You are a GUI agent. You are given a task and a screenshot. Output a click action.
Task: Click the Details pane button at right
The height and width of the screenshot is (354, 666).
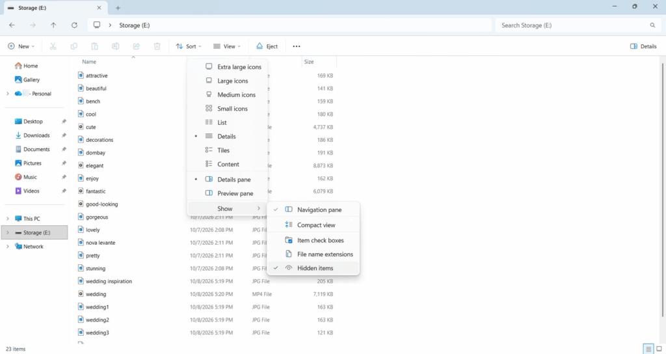(643, 46)
